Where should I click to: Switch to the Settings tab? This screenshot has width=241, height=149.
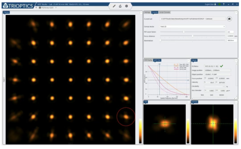[x=147, y=12]
